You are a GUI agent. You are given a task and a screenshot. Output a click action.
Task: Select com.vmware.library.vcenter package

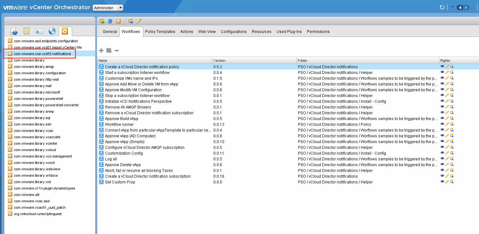pos(36,143)
